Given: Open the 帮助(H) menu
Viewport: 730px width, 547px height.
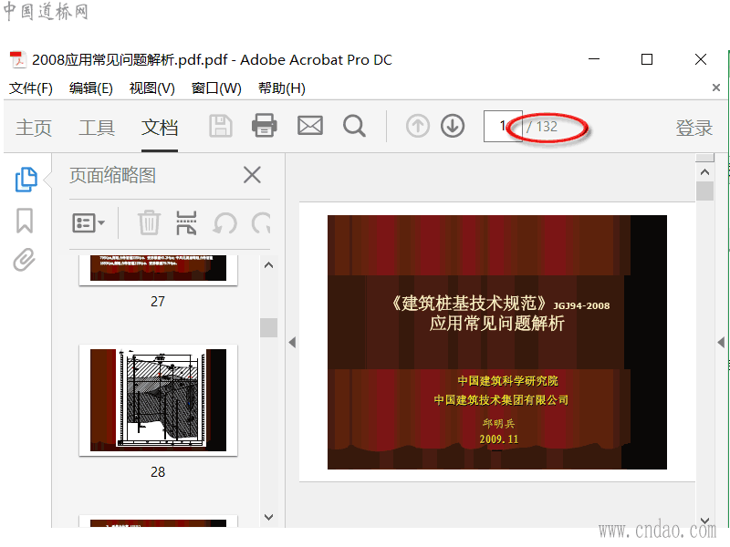Looking at the screenshot, I should tap(282, 88).
